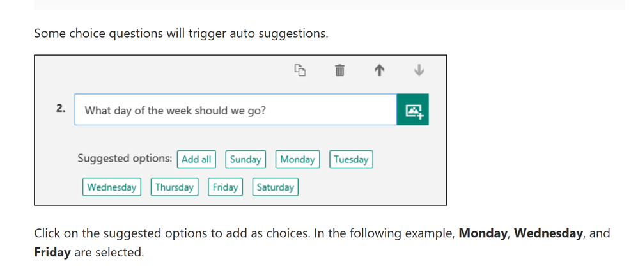This screenshot has height=266, width=638.
Task: Add the Wednesday suggested option chip
Action: click(x=112, y=187)
